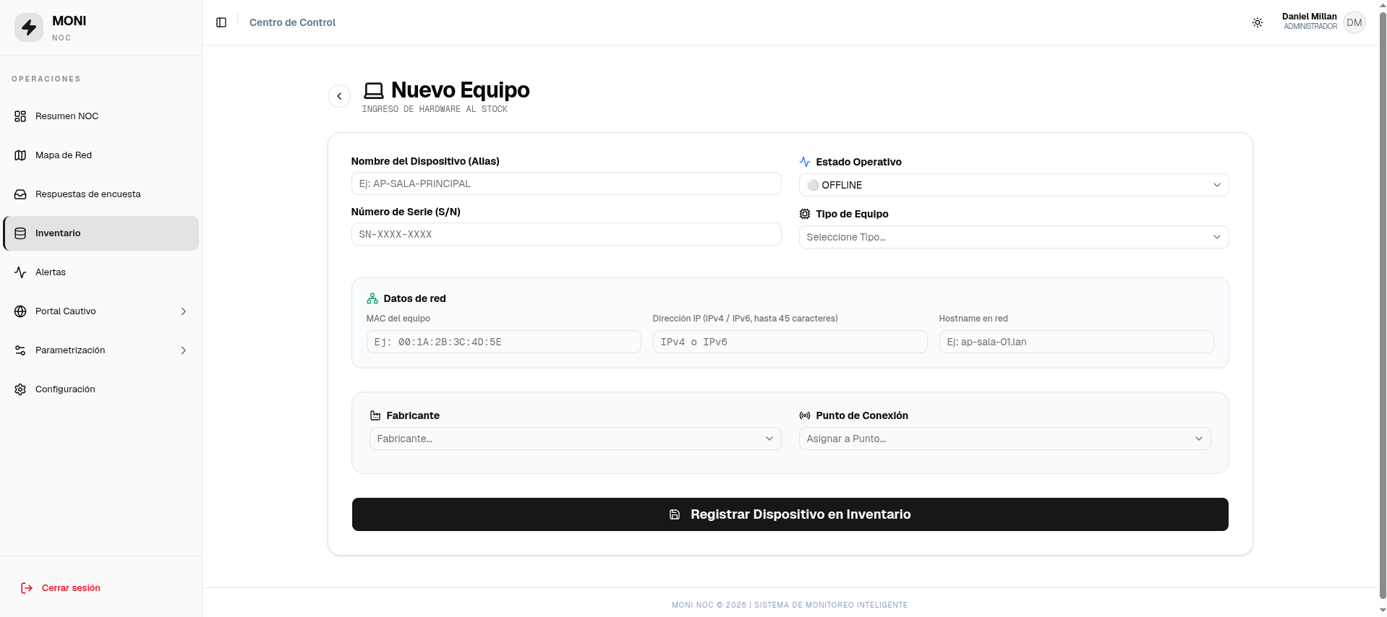Click the Cerrar sesión link
The height and width of the screenshot is (617, 1387).
tap(71, 588)
